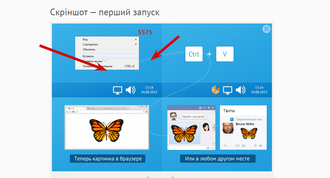Viewport: 330px width, 178px height.
Task: Click the butterfly image in the tweet
Action: 249,133
